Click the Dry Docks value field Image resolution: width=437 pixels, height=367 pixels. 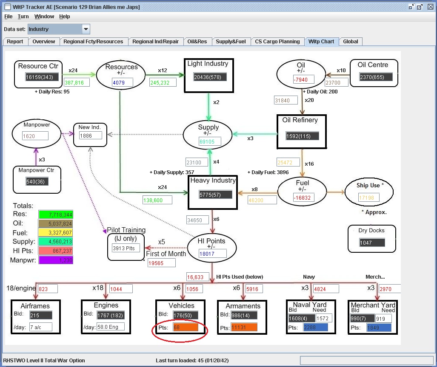372,243
